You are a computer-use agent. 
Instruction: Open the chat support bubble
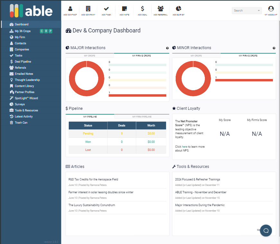tap(266, 230)
